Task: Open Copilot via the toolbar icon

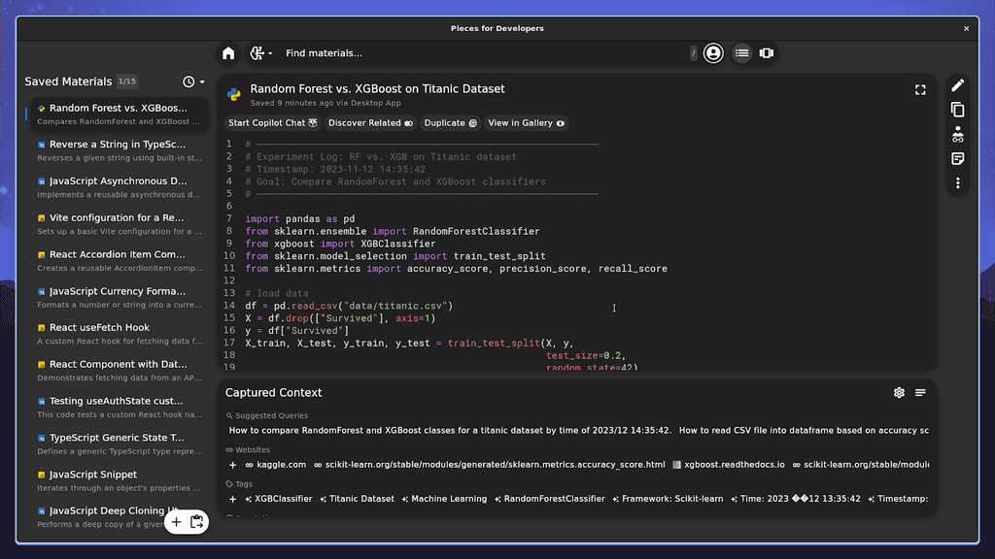Action: pyautogui.click(x=258, y=53)
